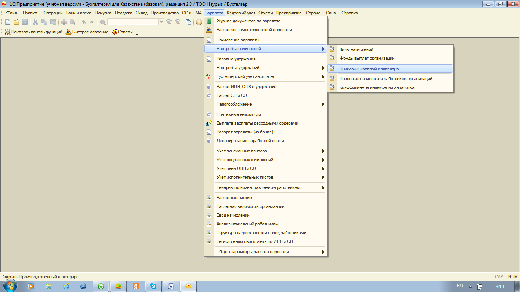Select Производственный календарь in the submenu
Image resolution: width=520 pixels, height=292 pixels.
[390, 68]
